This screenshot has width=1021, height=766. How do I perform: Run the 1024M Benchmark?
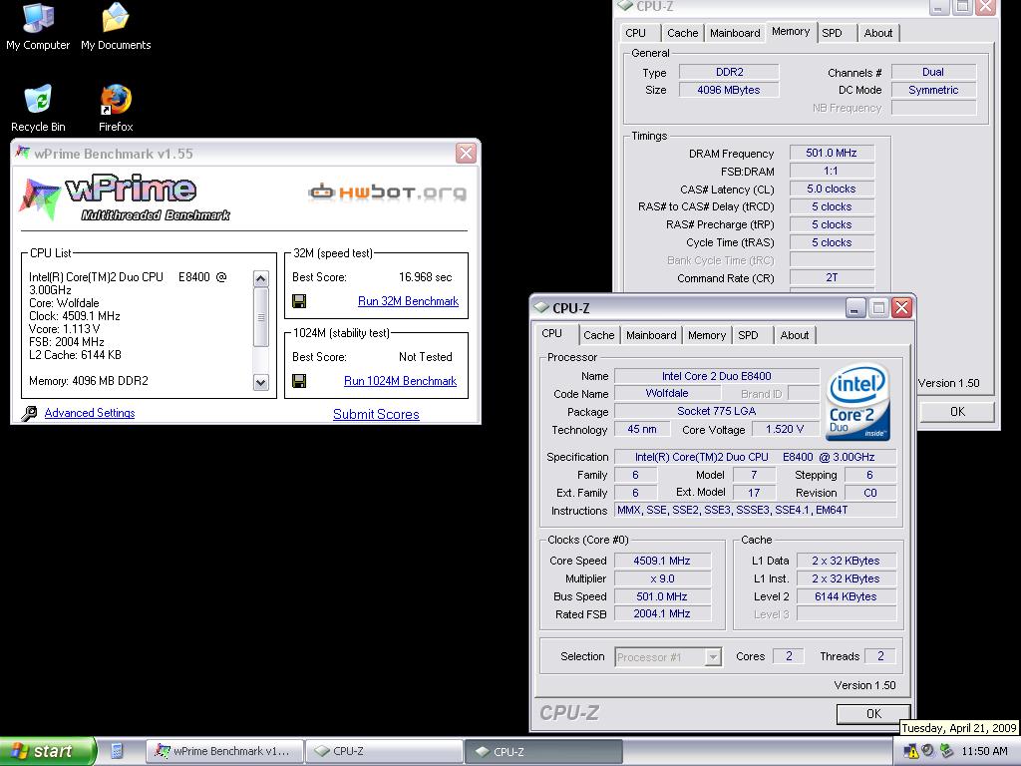pyautogui.click(x=401, y=381)
